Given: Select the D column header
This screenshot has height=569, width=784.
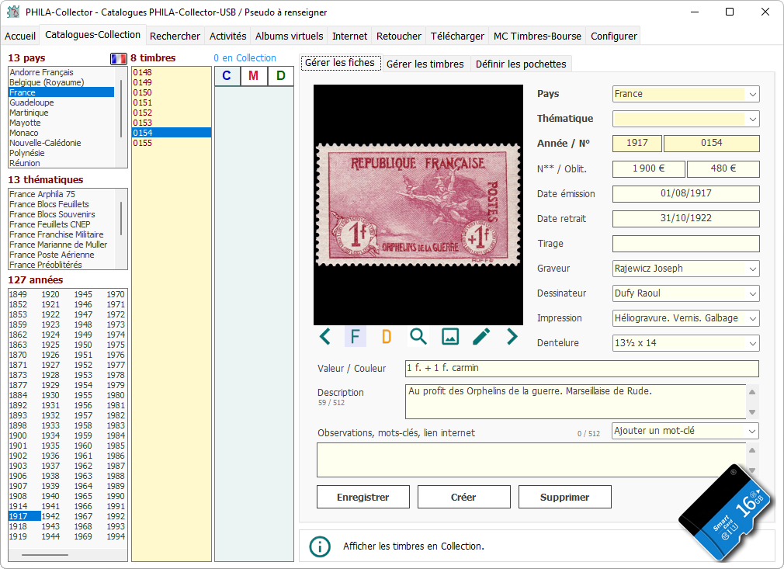Looking at the screenshot, I should pyautogui.click(x=281, y=76).
